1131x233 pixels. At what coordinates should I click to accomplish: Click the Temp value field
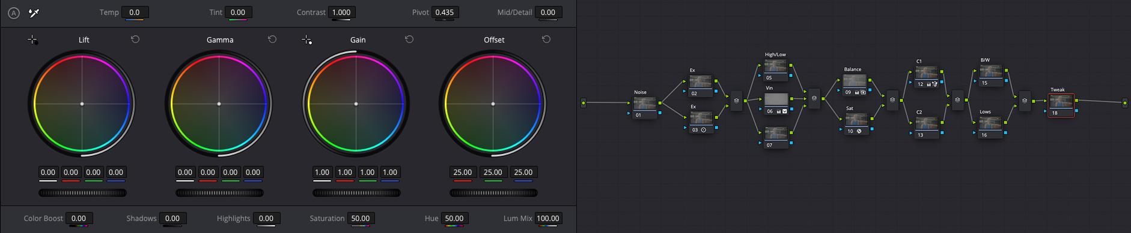tap(135, 12)
